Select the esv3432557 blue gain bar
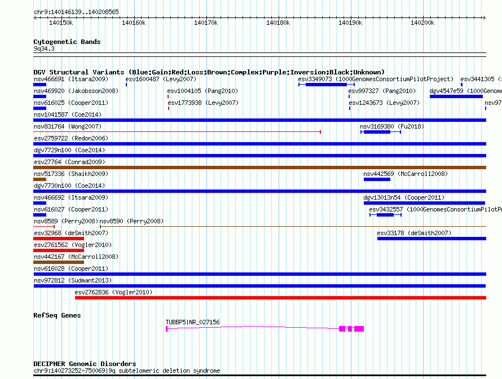 point(385,215)
